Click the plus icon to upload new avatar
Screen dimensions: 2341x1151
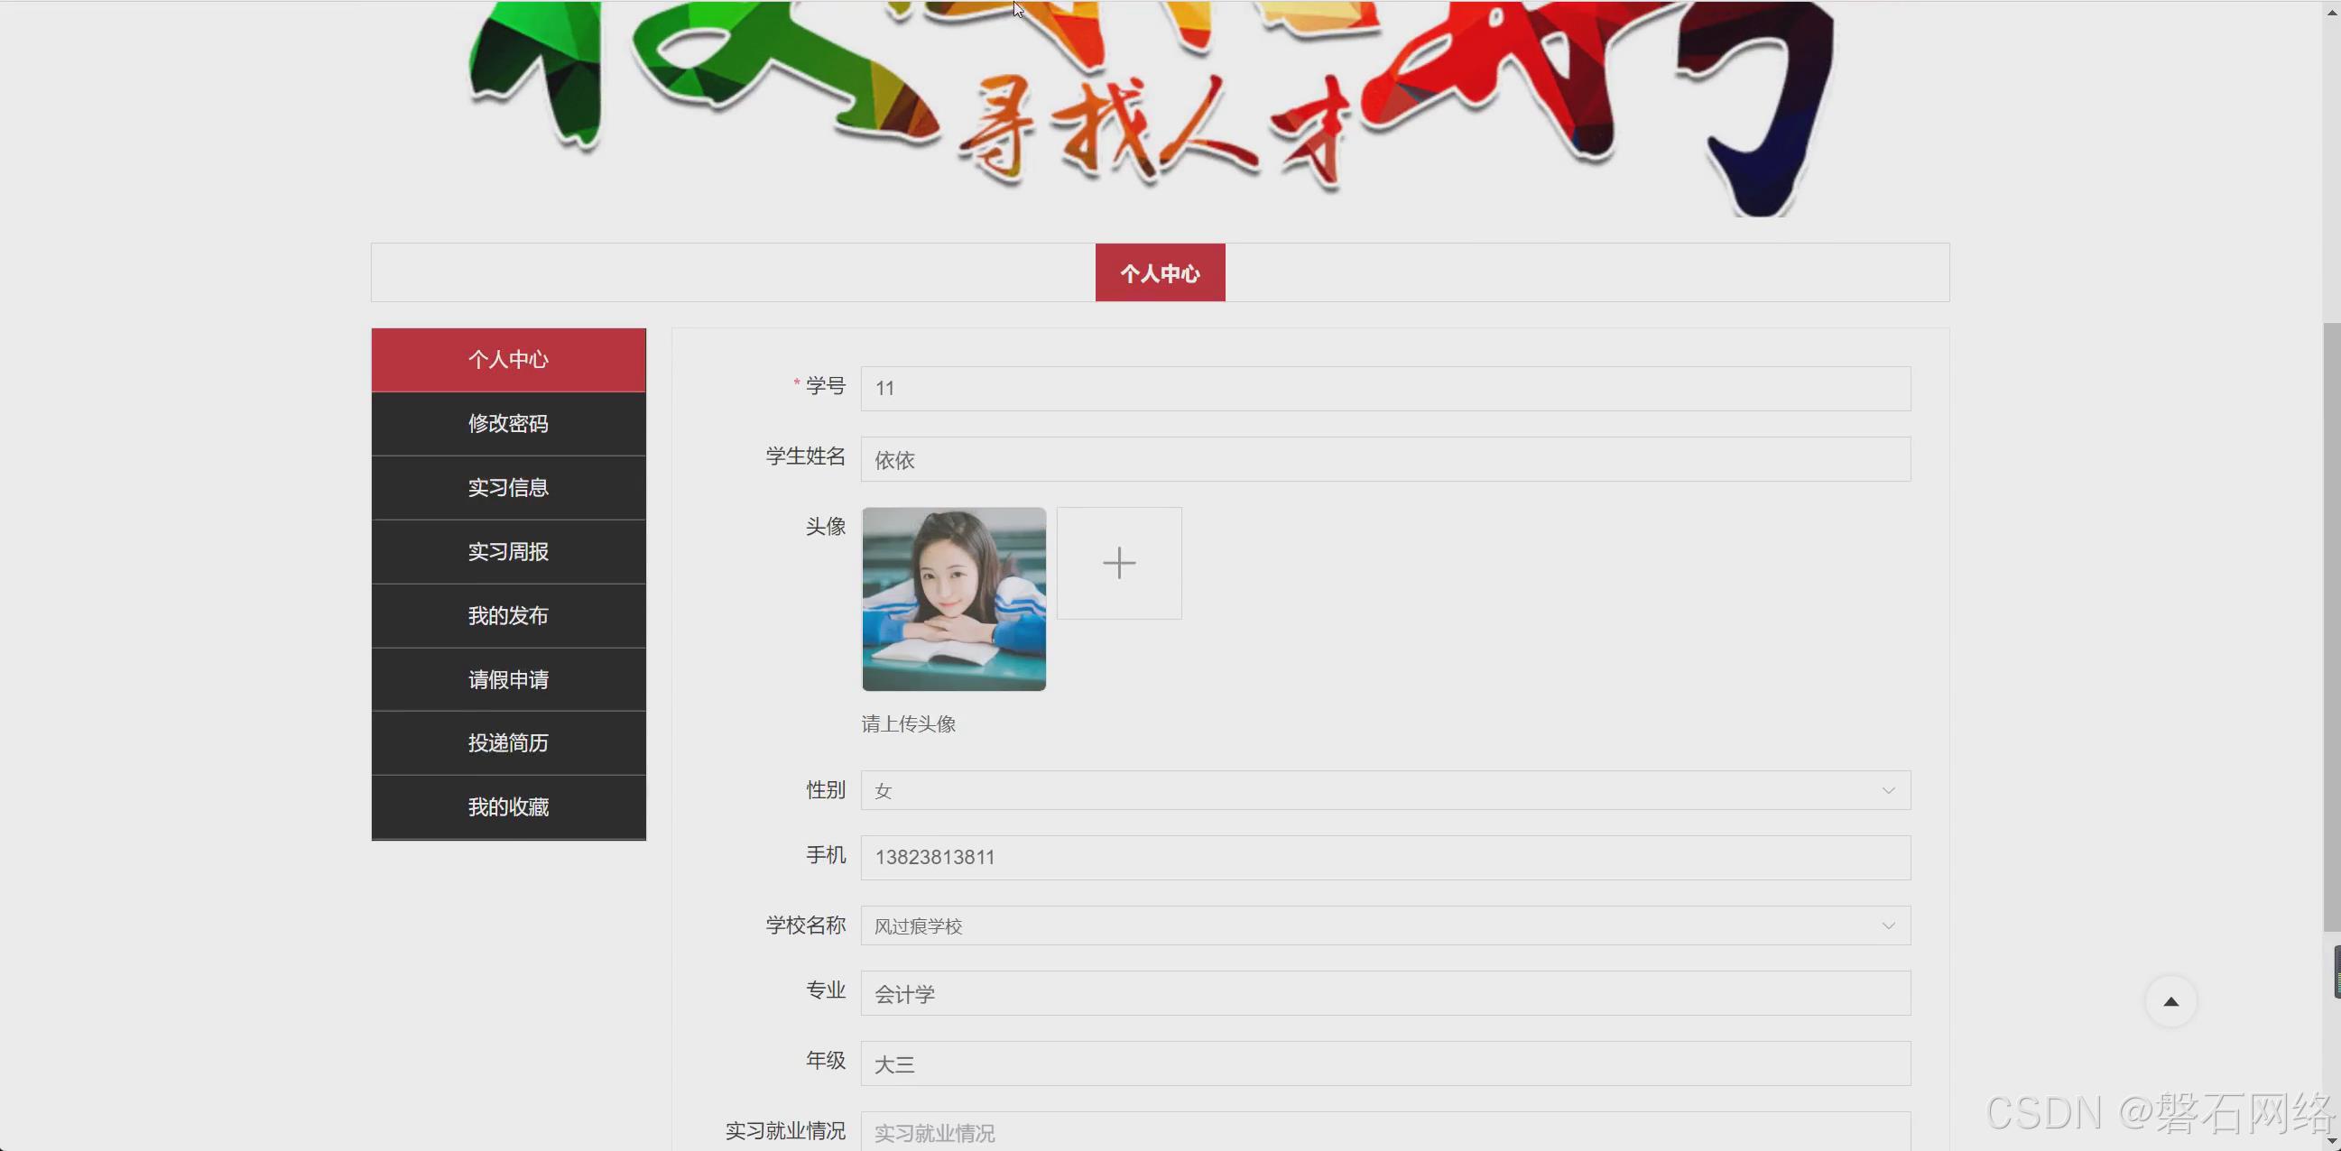click(x=1118, y=562)
